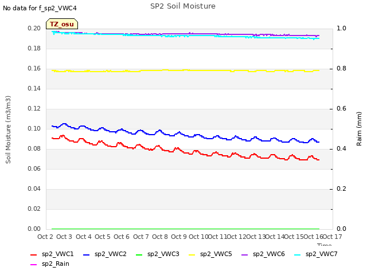367x275 pixels.
Task: Click the 0.12 left axis tick value
Action: click(34, 109)
